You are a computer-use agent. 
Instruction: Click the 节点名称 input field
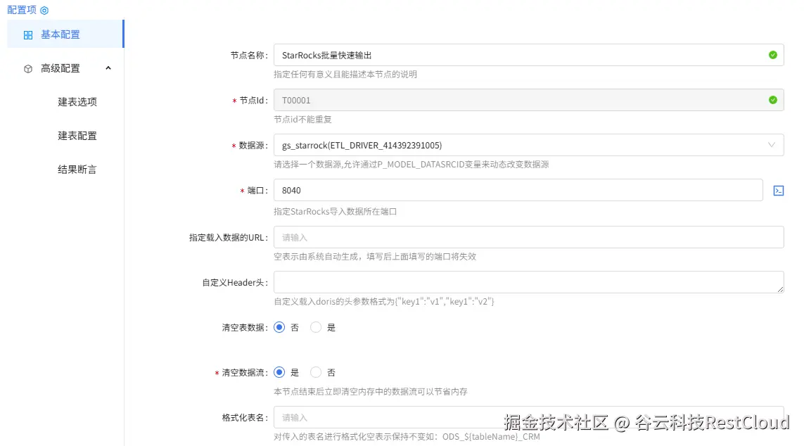pos(529,55)
